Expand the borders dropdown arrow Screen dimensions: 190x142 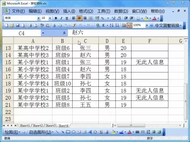[142, 18]
